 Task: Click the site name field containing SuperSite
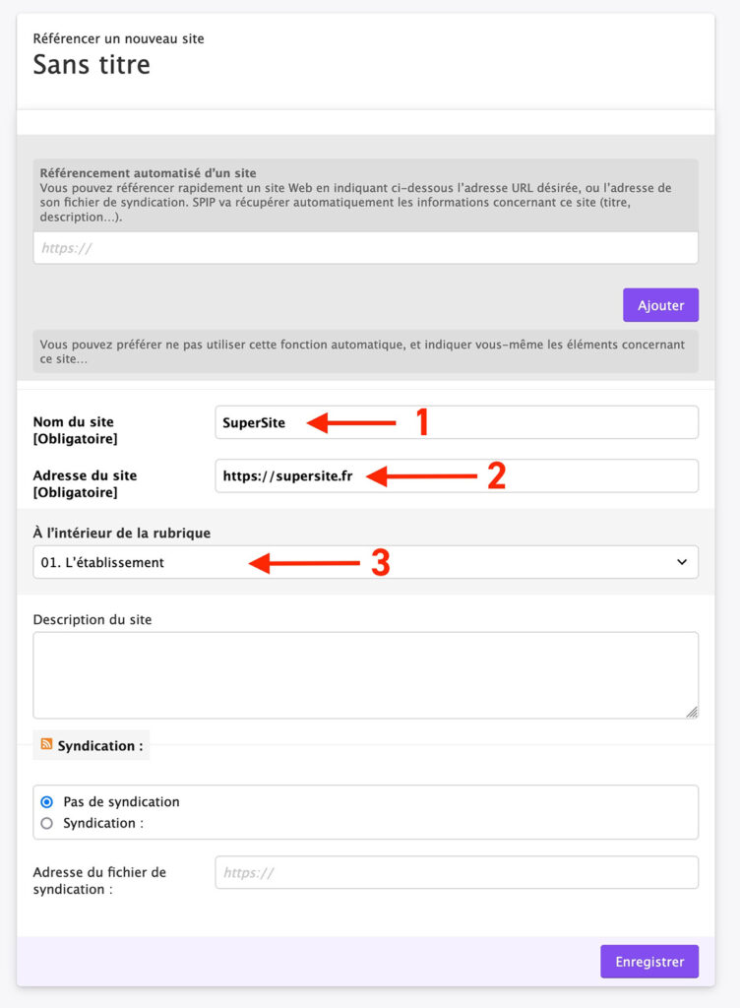[456, 422]
